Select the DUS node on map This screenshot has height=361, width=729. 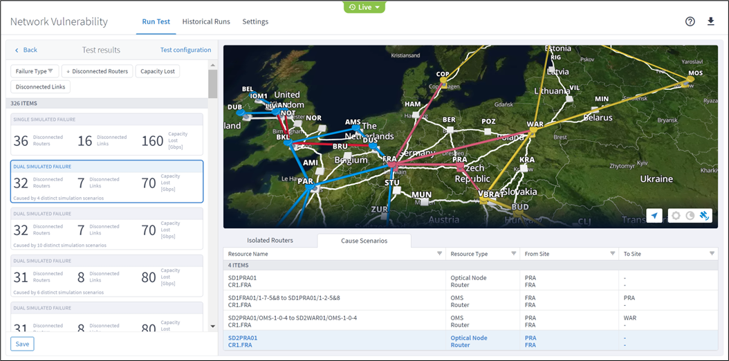click(373, 146)
